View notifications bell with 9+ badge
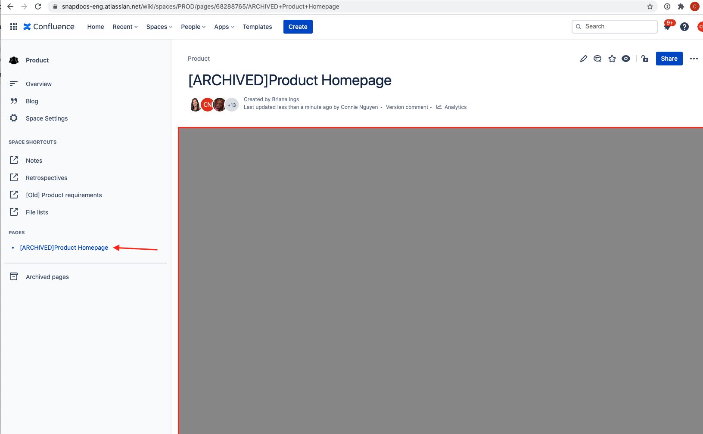 point(668,27)
